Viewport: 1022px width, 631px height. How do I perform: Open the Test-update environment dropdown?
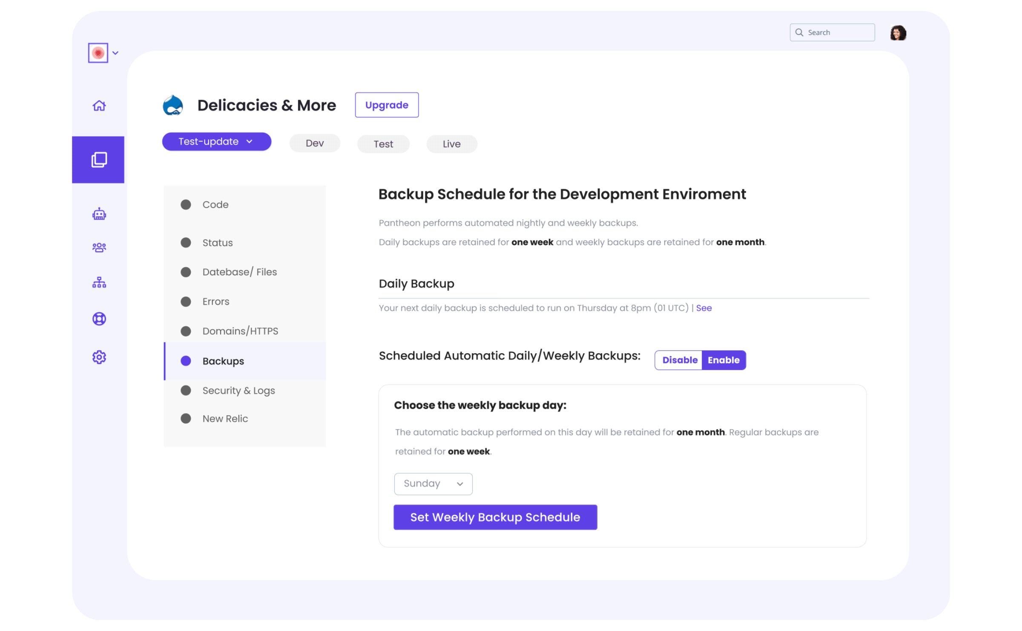coord(216,142)
